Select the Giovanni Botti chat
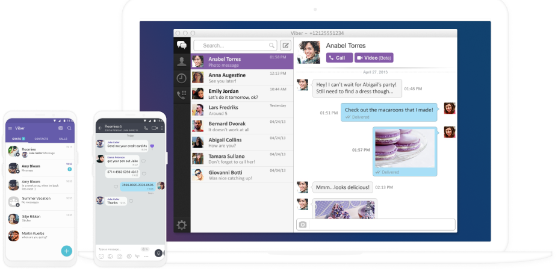 tap(242, 175)
